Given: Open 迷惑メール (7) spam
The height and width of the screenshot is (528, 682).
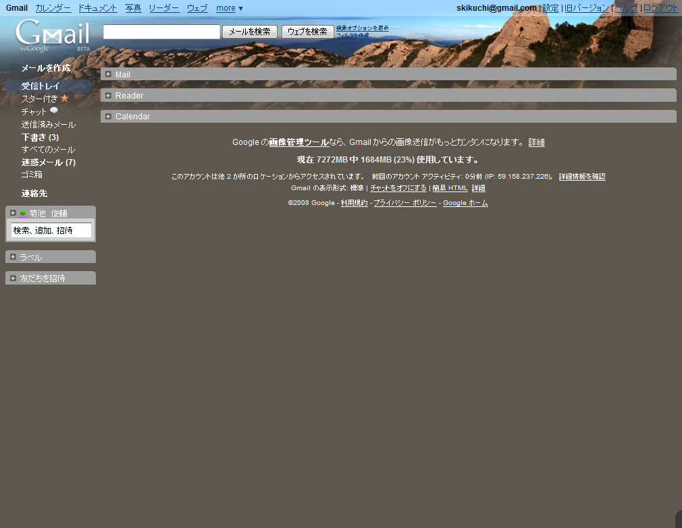Looking at the screenshot, I should [48, 163].
